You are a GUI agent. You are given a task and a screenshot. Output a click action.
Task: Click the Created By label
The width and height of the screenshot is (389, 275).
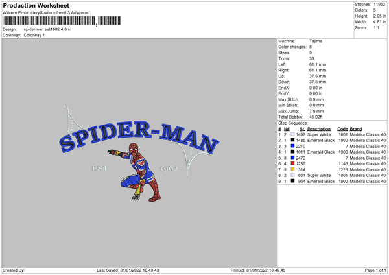[x=14, y=270]
